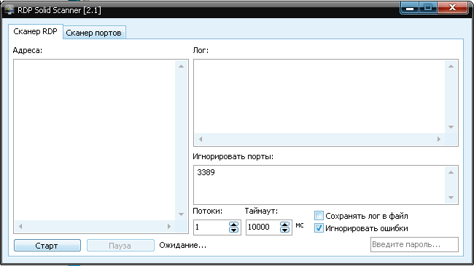474x266 pixels.
Task: Enable the Сохранять лог в файл checkbox
Action: pos(319,216)
